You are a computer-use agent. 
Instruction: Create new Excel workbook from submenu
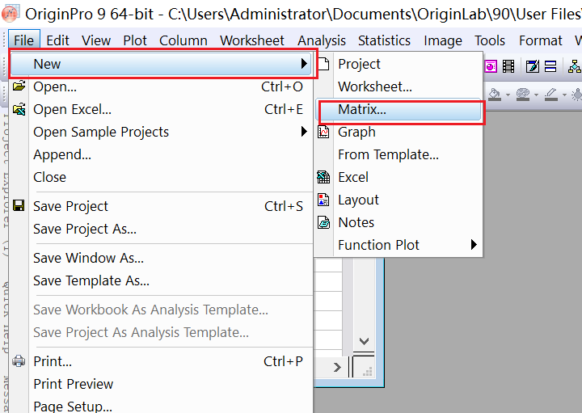tap(399, 177)
